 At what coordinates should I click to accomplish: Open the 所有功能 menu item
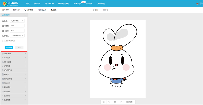101,4
